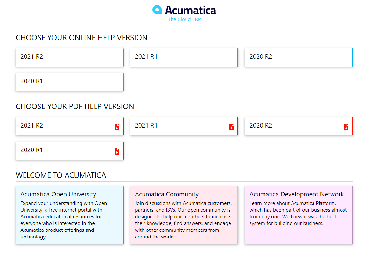The image size is (366, 255).
Task: Click the 'CHOOSE YOUR ONLINE HELP VERSION' heading
Action: pos(81,37)
